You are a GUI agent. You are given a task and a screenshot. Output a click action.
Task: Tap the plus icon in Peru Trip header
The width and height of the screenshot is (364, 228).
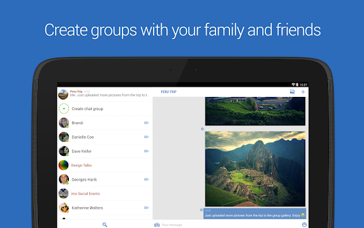point(303,92)
